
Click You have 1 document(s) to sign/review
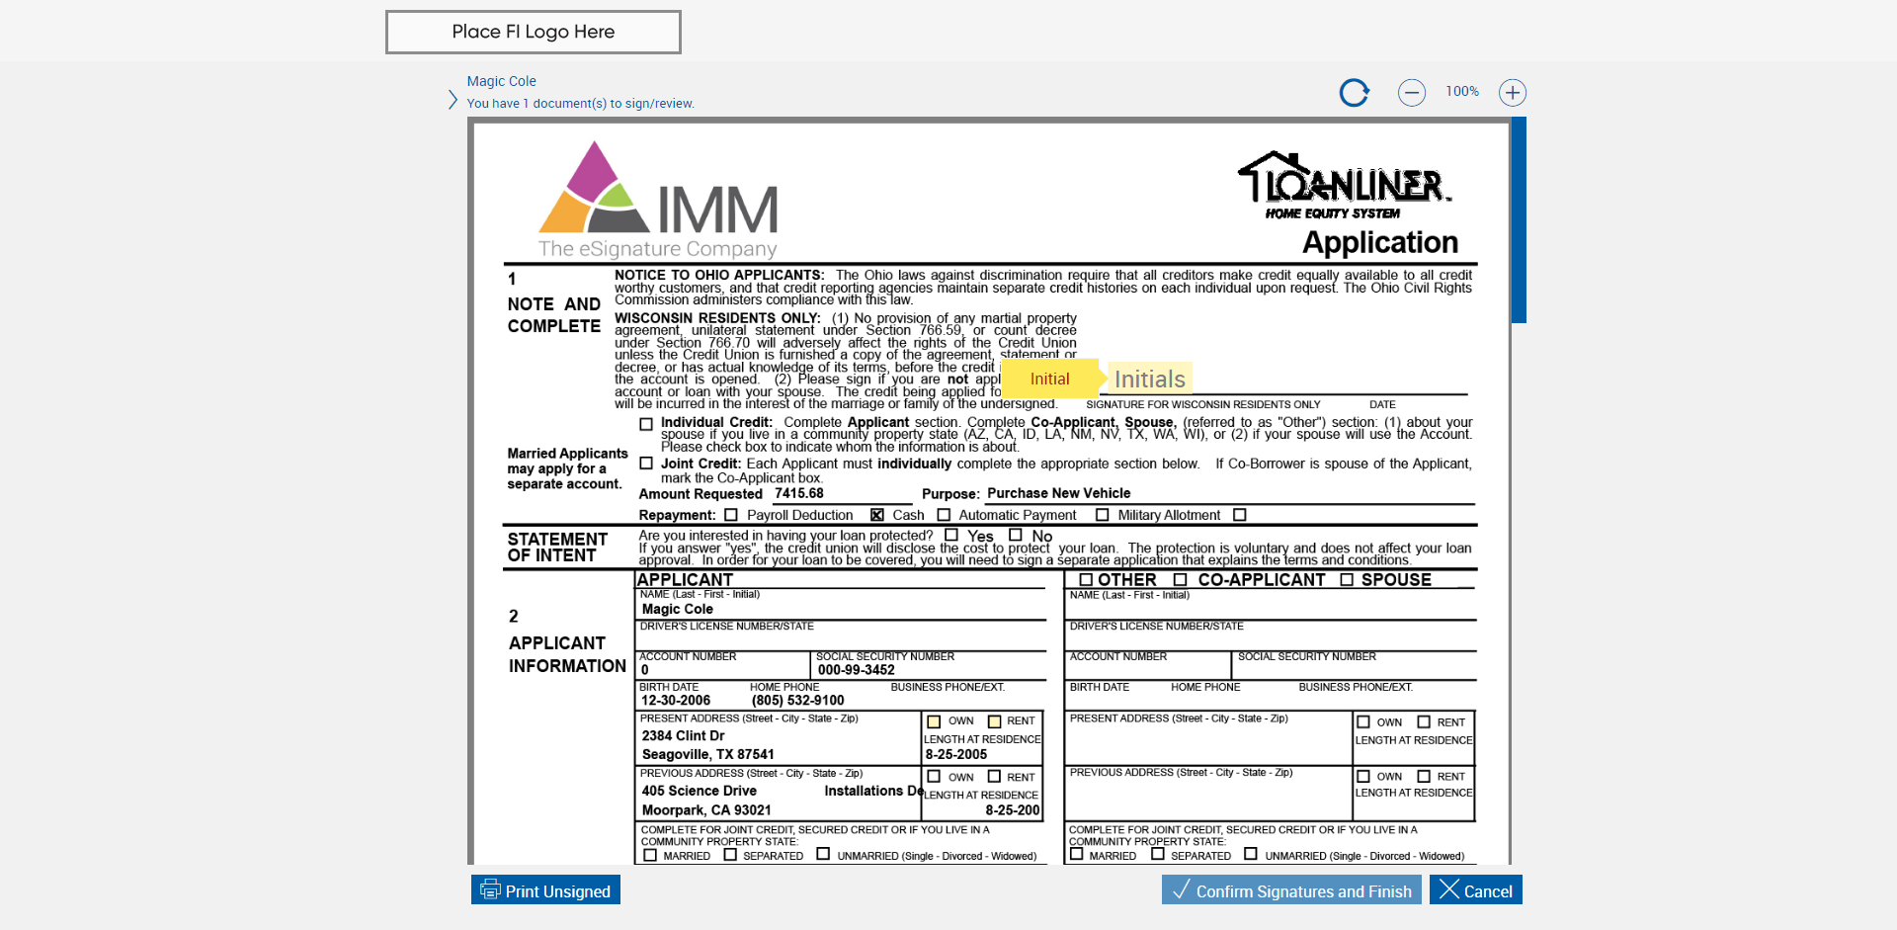[581, 104]
